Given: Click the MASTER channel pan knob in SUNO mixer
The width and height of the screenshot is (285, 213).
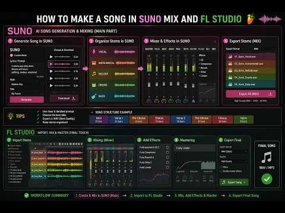Looking at the screenshot, I should coord(149,101).
